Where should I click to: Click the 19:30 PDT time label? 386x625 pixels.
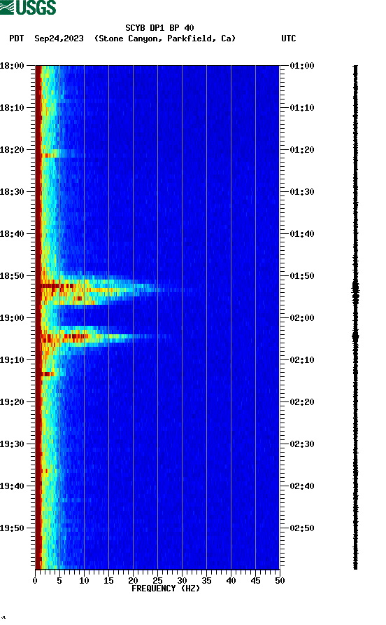pyautogui.click(x=12, y=444)
